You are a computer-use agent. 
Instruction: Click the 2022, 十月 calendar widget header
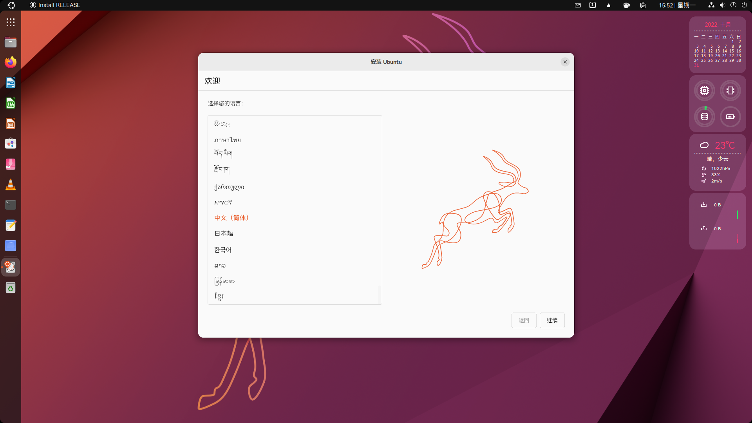click(x=718, y=25)
